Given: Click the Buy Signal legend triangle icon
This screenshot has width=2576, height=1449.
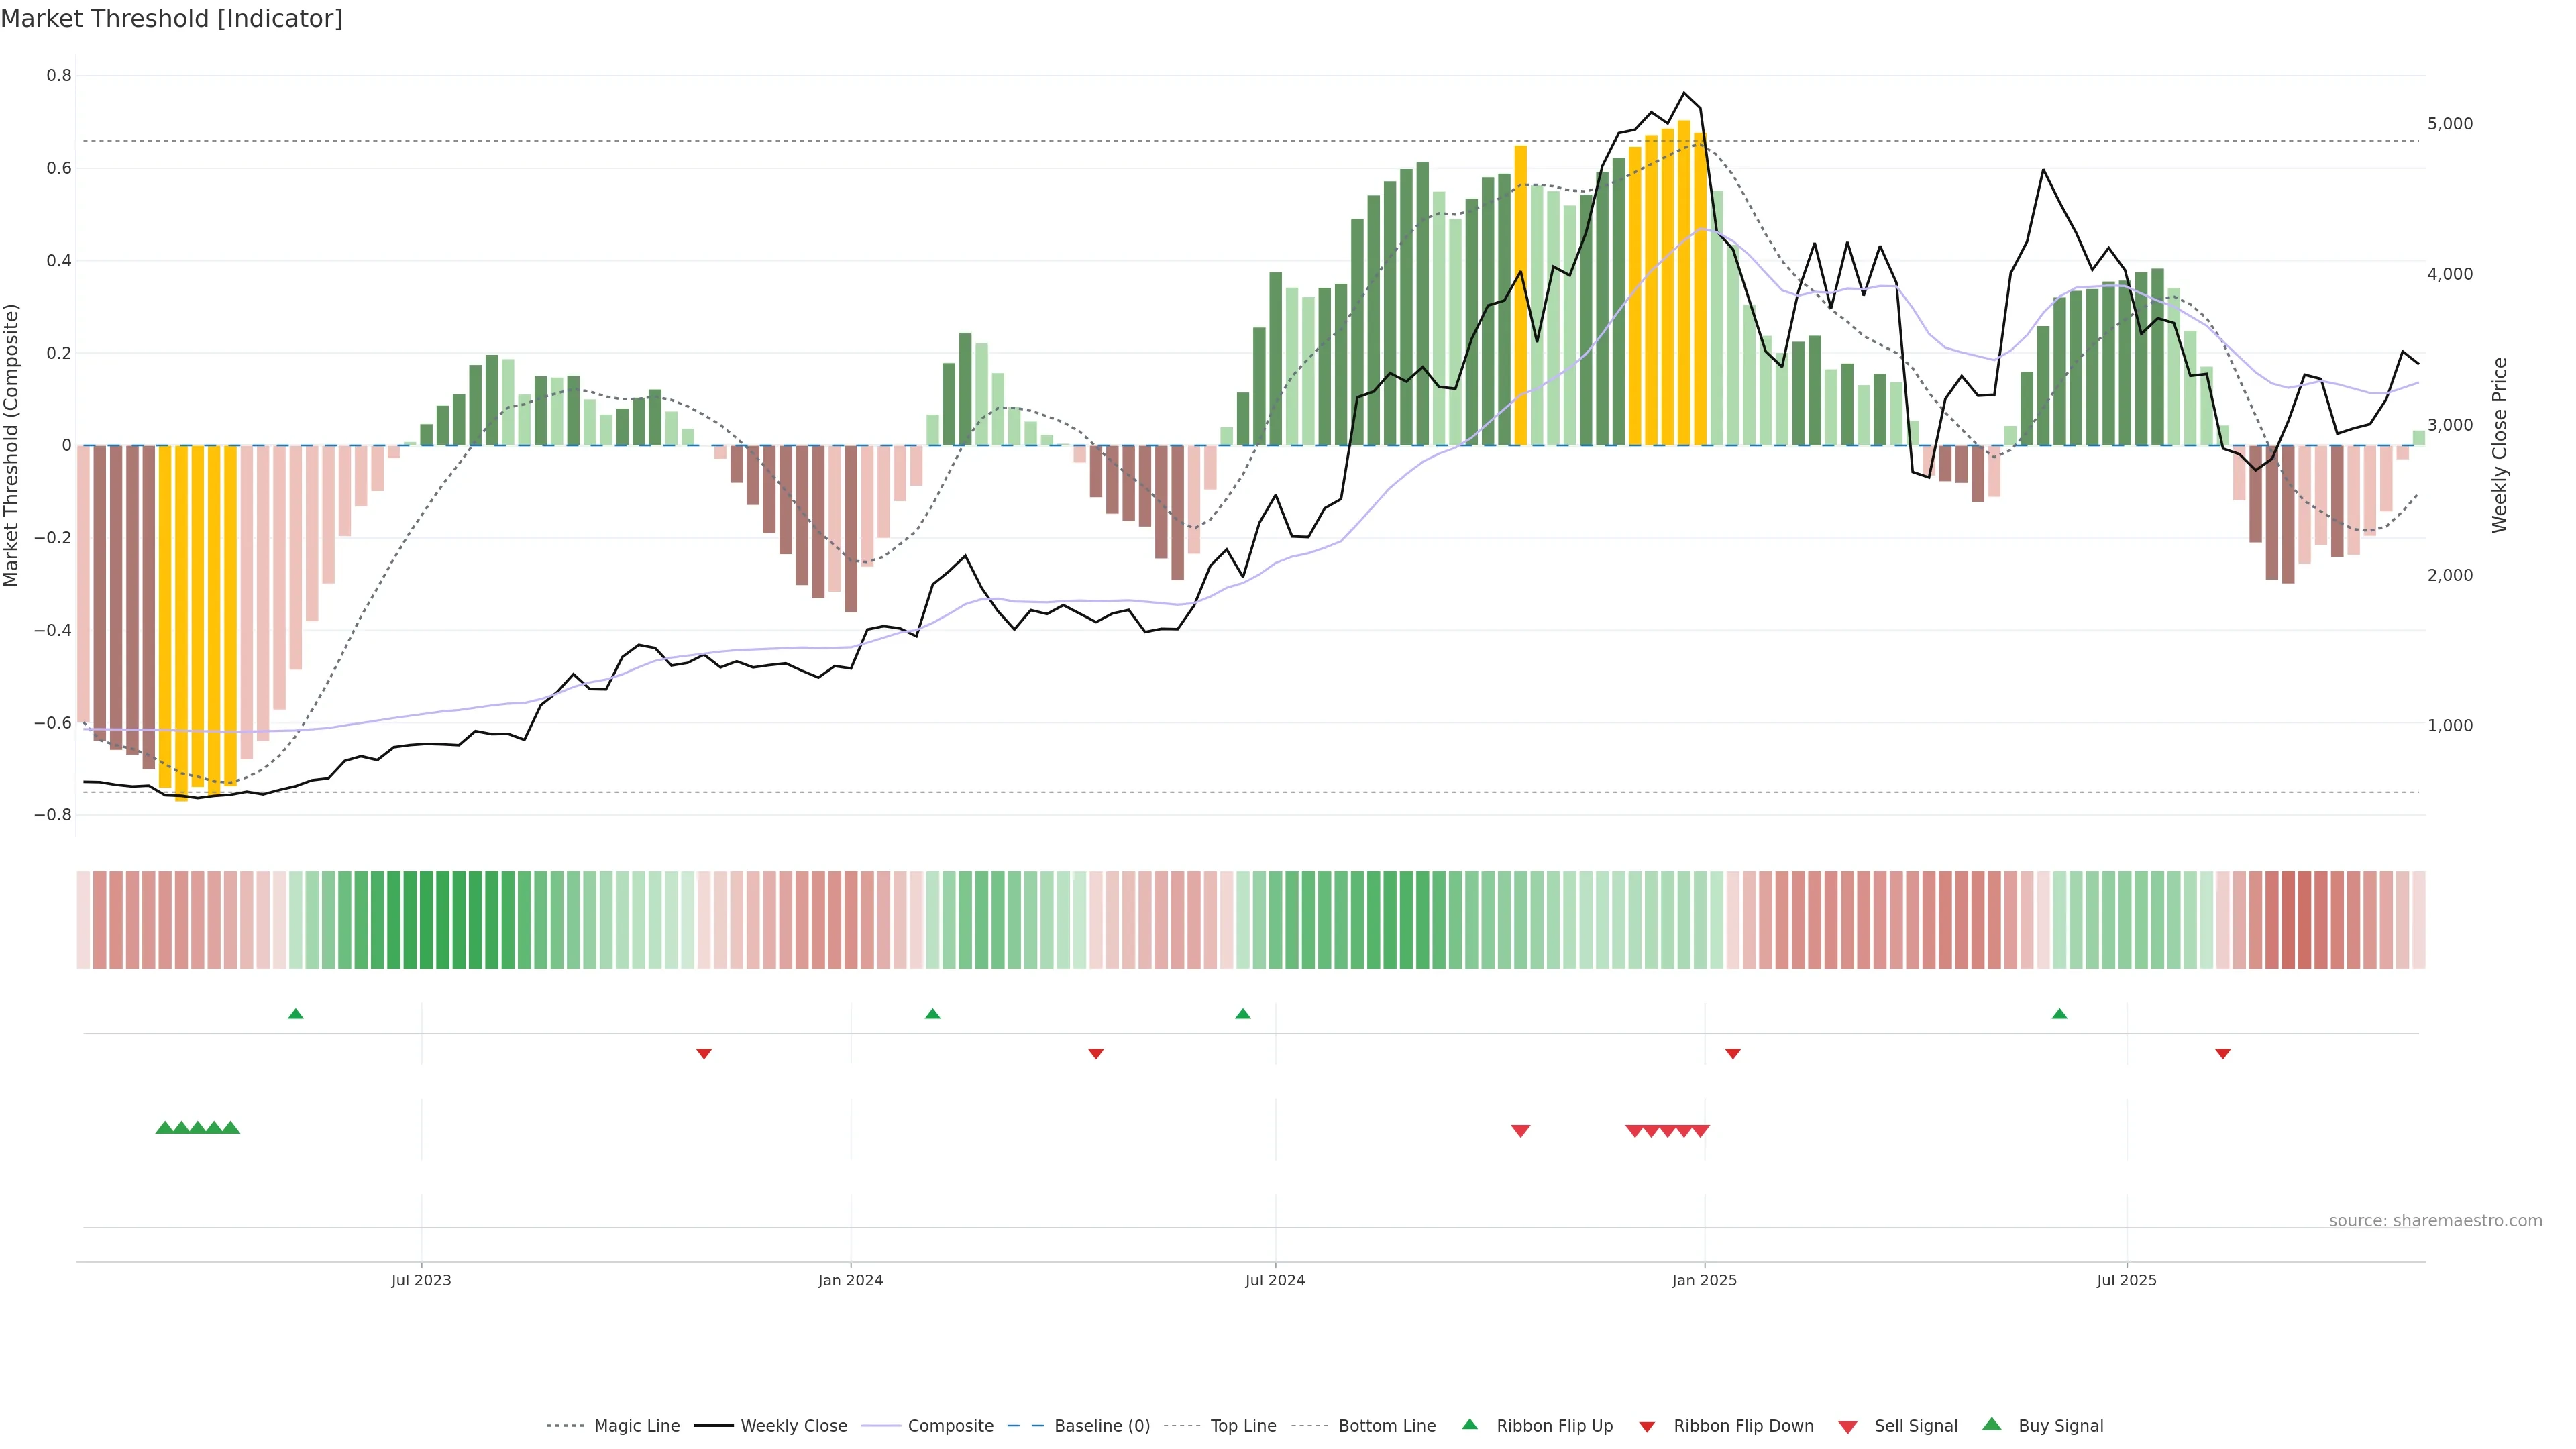Looking at the screenshot, I should point(1991,1425).
